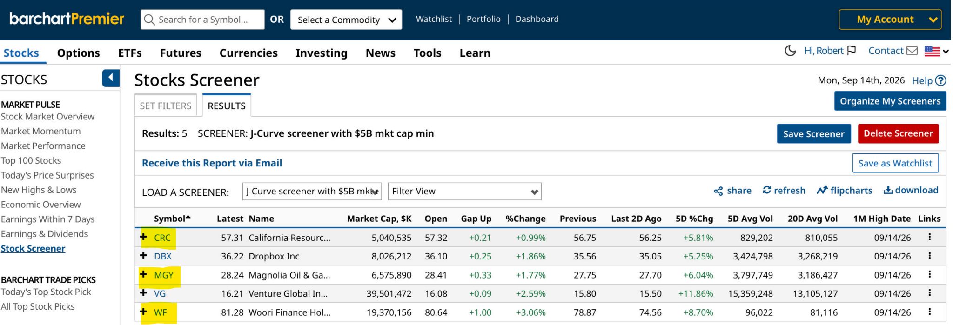The image size is (953, 325).
Task: Switch to the SET FILTERS tab
Action: (166, 106)
